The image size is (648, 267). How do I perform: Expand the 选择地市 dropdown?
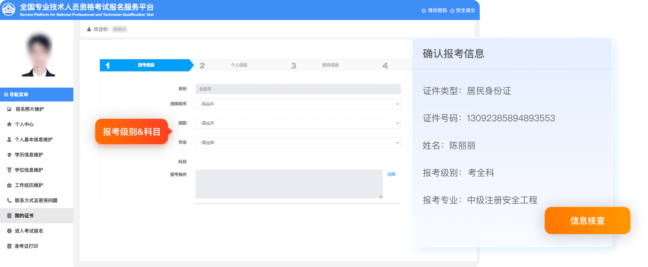tap(298, 104)
